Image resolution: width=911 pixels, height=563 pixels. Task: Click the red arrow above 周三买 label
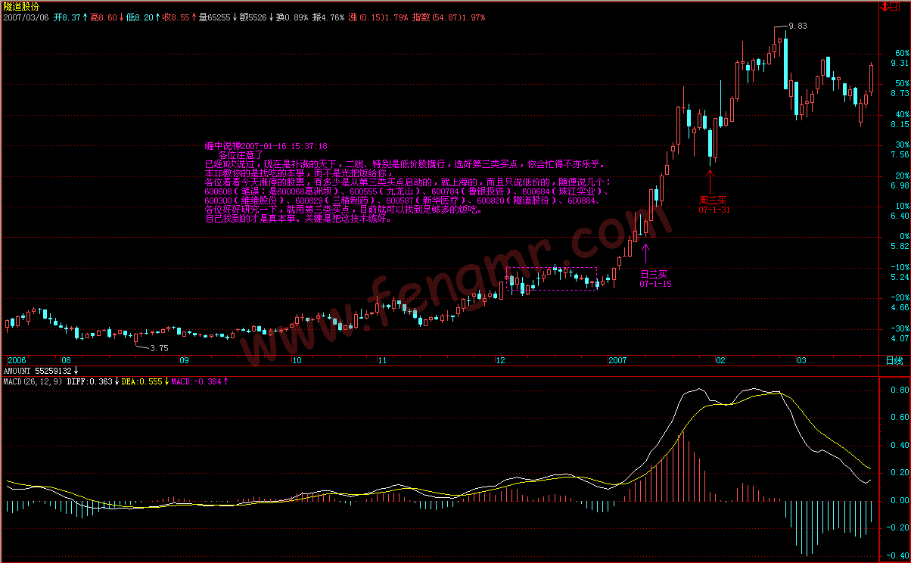[x=710, y=181]
